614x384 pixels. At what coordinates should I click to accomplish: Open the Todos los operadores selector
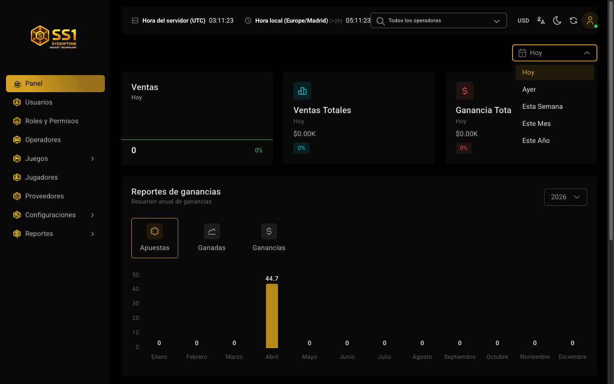[x=439, y=20]
